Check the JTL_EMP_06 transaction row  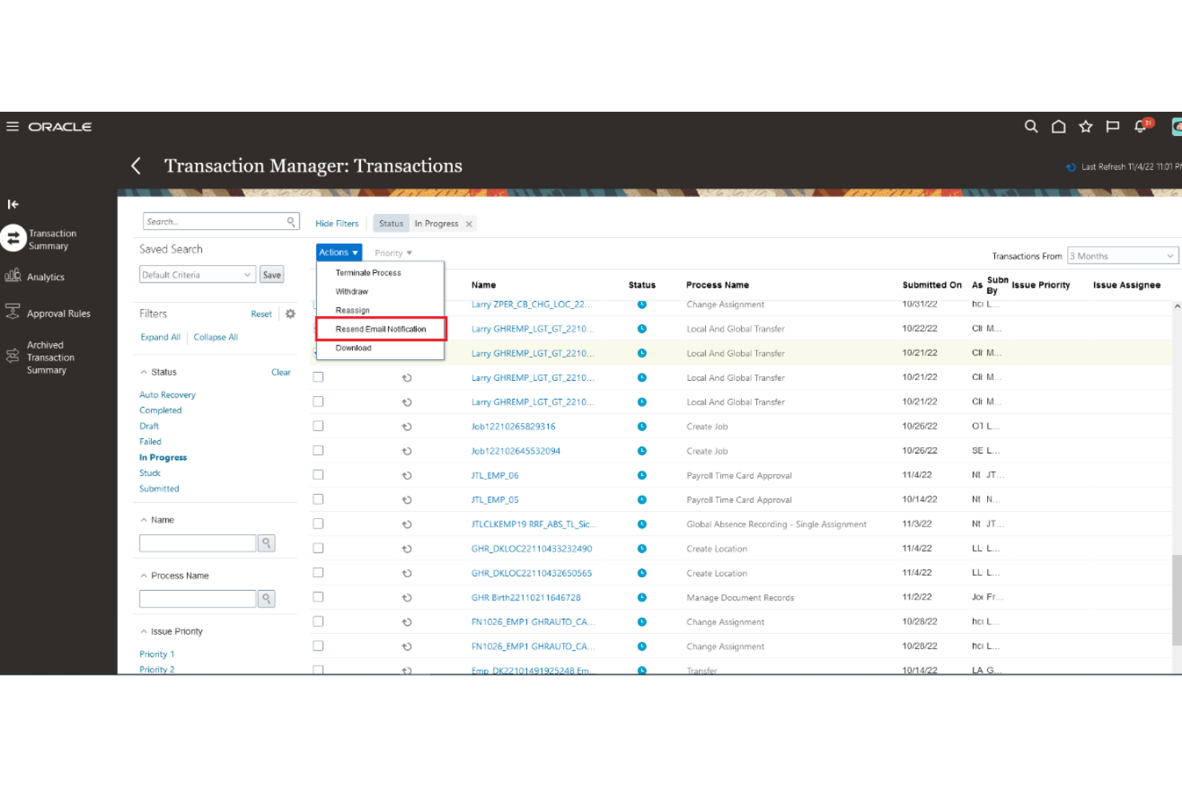click(318, 474)
